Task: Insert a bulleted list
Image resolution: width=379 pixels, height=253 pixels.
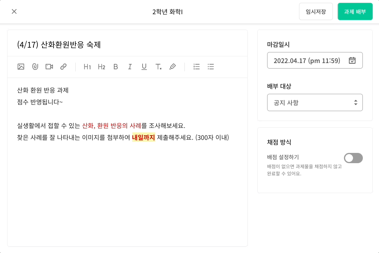Action: pyautogui.click(x=211, y=67)
